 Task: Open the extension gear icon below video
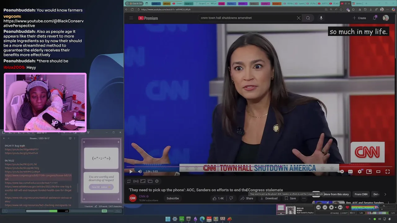click(157, 181)
